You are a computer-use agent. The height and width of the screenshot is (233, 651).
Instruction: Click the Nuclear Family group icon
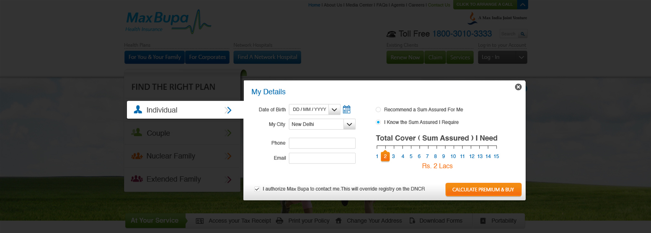tap(137, 156)
